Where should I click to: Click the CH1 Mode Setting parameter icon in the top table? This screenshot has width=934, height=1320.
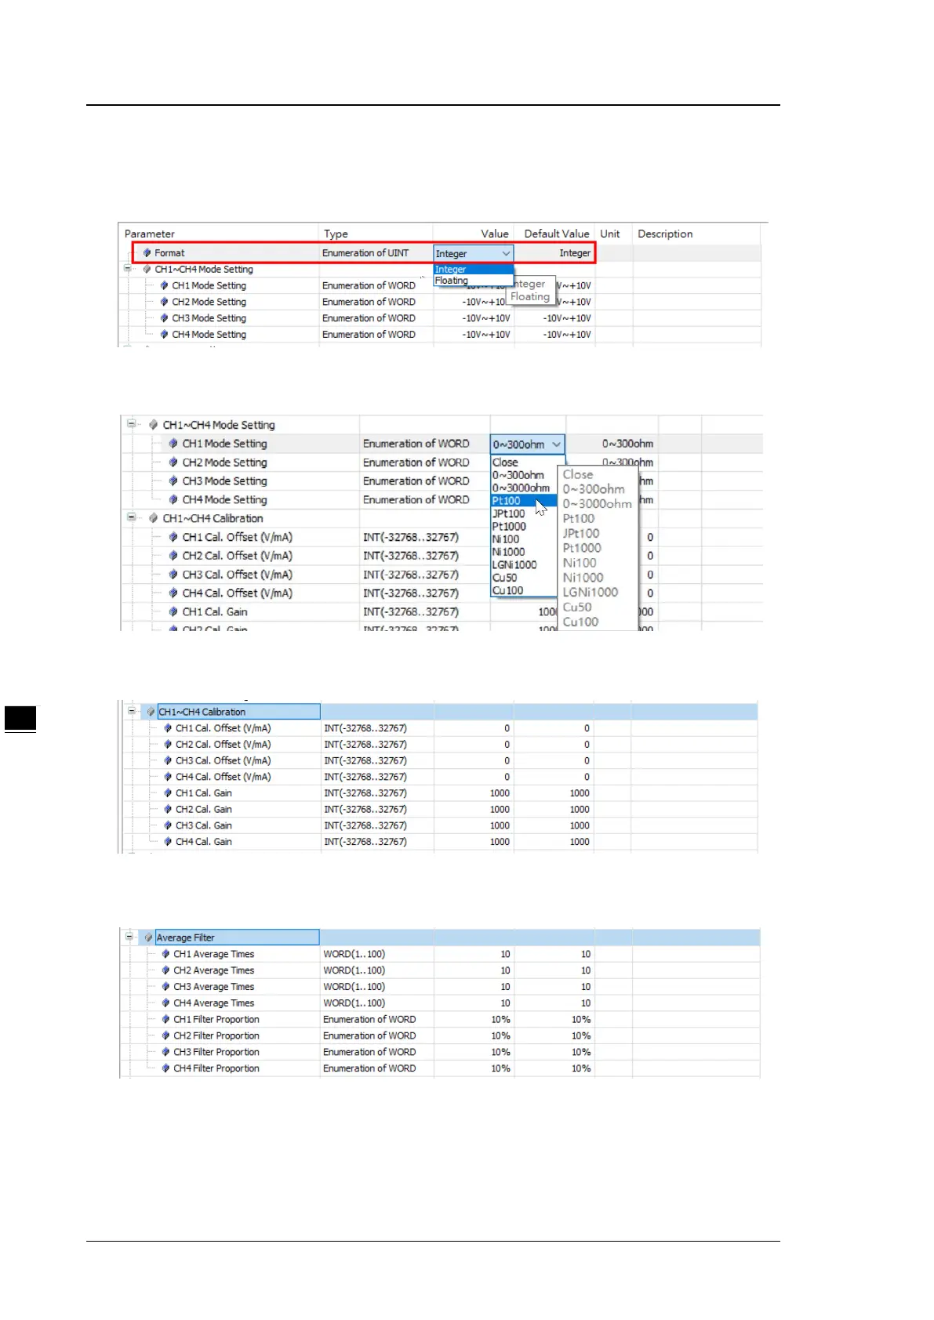click(x=164, y=285)
